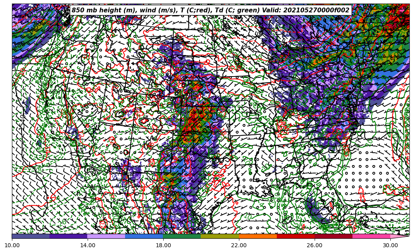Viewport: 413px width, 252px height.
Task: Click the 26.00 colorbar tick label
Action: click(315, 245)
